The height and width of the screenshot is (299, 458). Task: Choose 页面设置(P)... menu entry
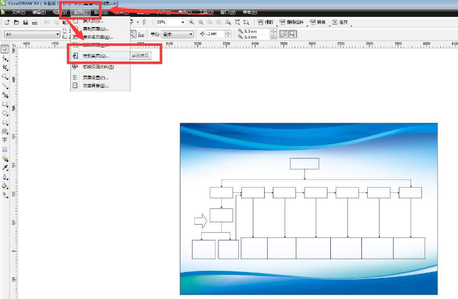click(x=101, y=78)
